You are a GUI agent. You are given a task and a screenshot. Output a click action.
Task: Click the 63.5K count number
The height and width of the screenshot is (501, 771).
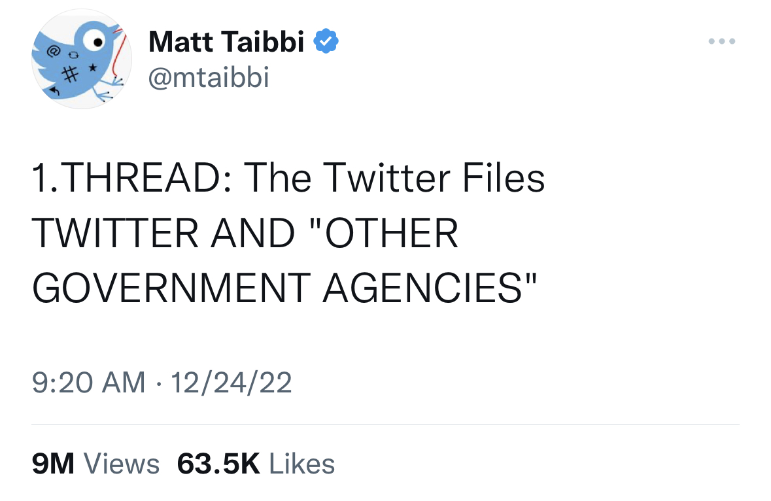click(x=218, y=464)
